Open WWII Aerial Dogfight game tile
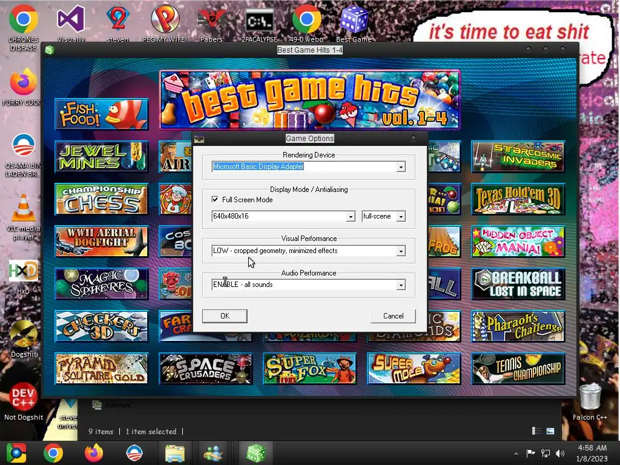Image resolution: width=620 pixels, height=465 pixels. tap(102, 241)
